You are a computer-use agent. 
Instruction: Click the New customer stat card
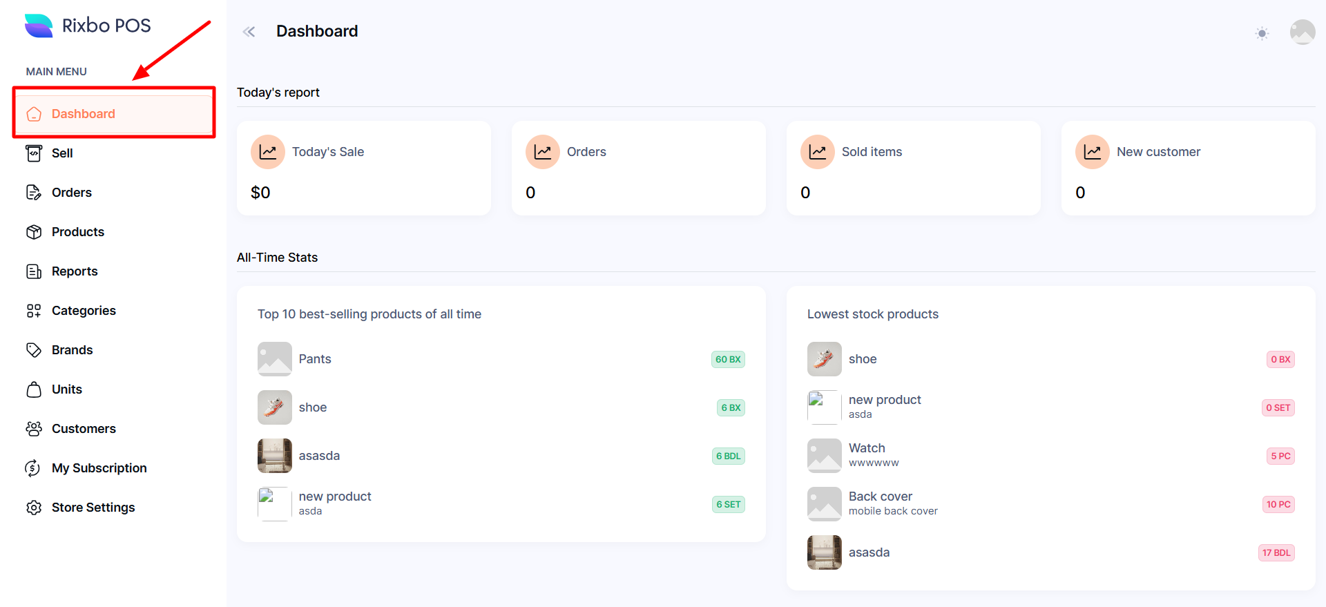coord(1188,168)
